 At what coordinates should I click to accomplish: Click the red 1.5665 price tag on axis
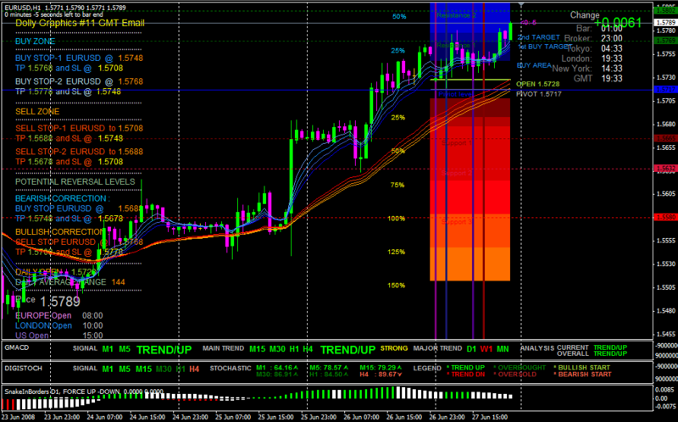tap(665, 137)
